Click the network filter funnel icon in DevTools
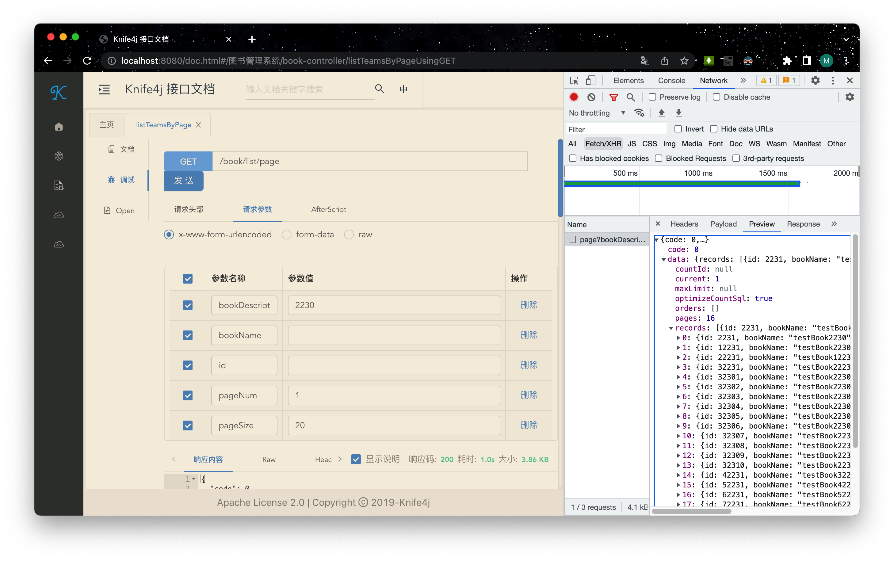 (613, 97)
